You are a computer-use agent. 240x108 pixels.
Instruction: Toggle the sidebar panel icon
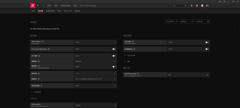click(x=207, y=6)
